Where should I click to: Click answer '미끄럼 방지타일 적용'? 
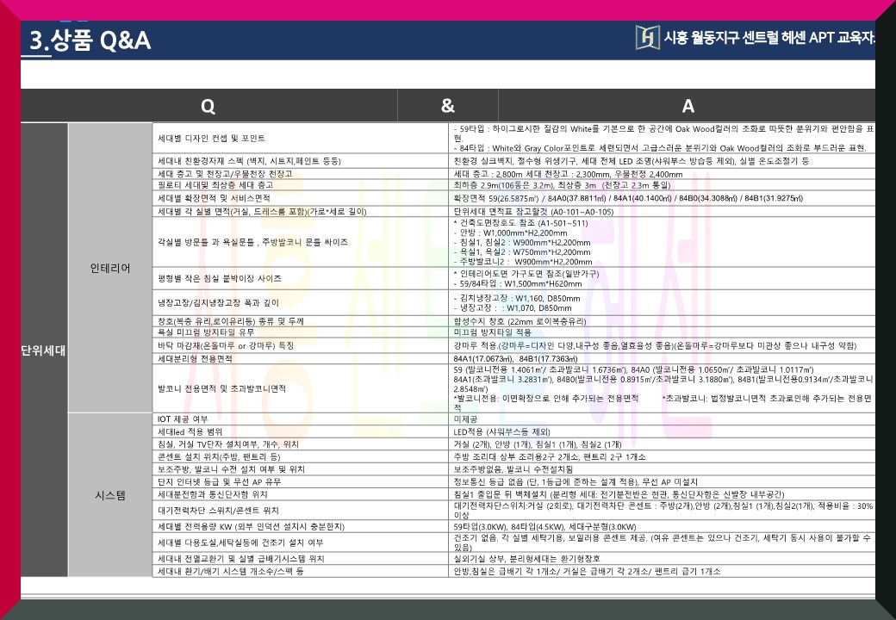coord(492,332)
